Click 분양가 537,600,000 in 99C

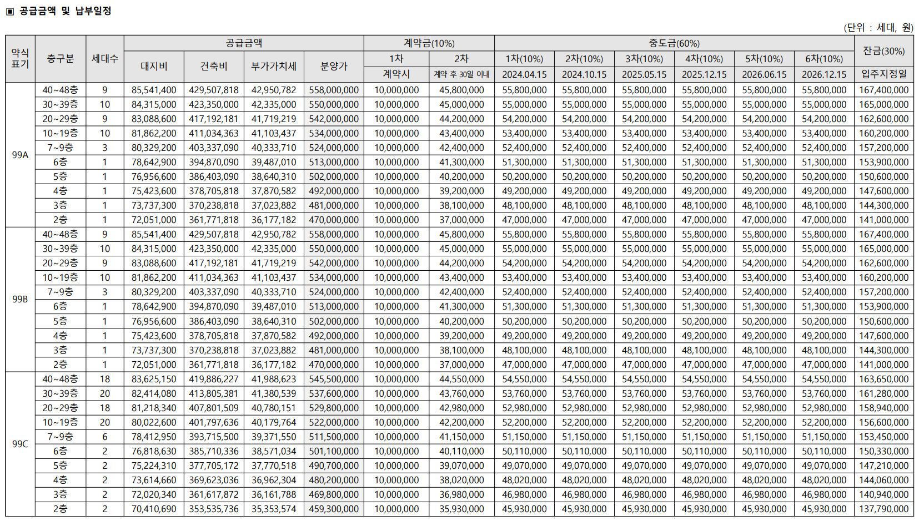pos(334,393)
